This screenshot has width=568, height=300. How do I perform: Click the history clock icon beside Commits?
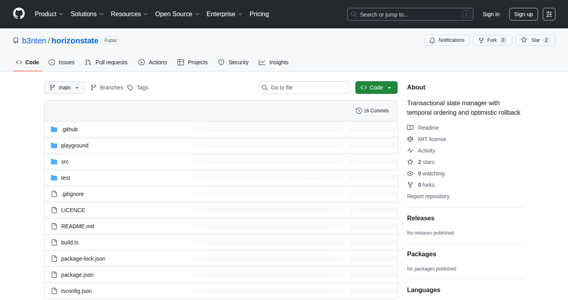(359, 111)
